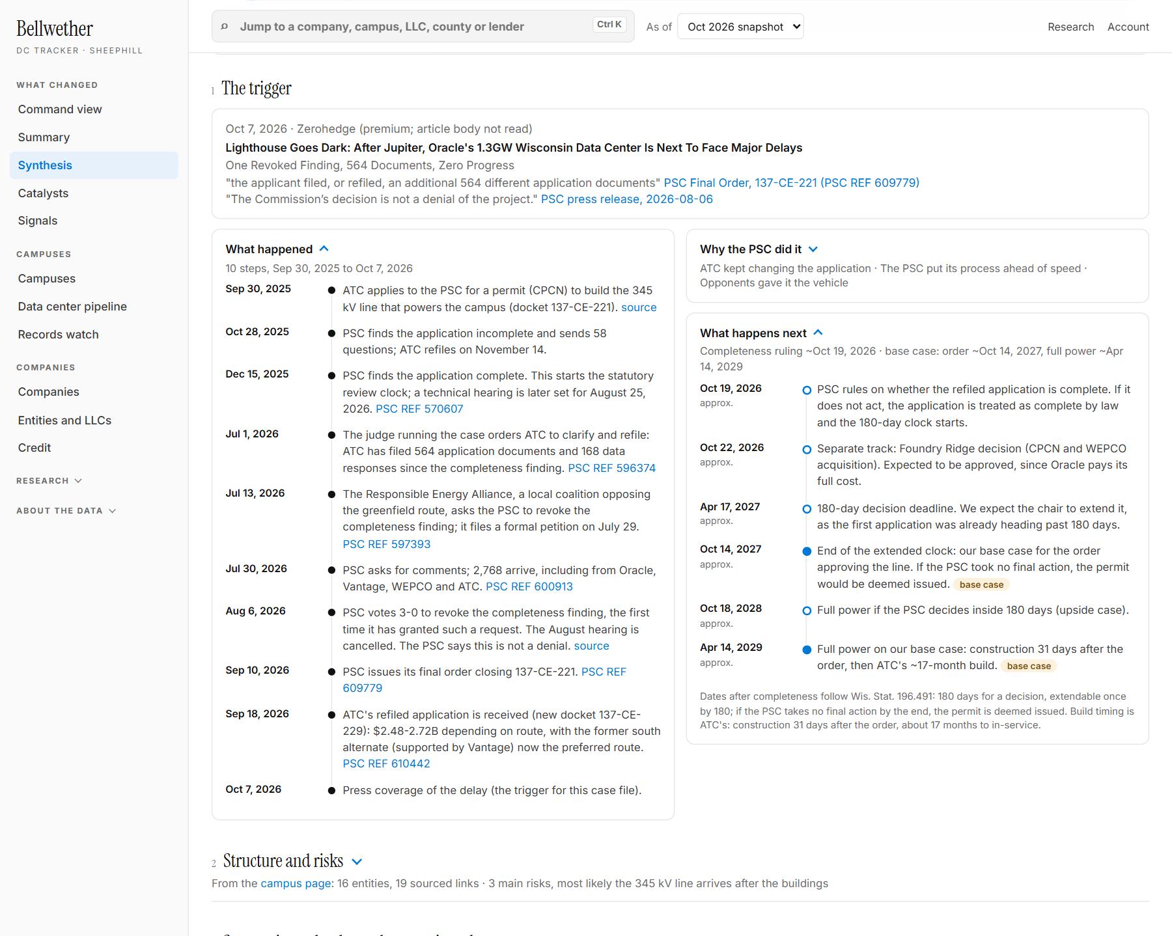Click the search magnifier icon
Image resolution: width=1172 pixels, height=936 pixels.
pos(225,27)
